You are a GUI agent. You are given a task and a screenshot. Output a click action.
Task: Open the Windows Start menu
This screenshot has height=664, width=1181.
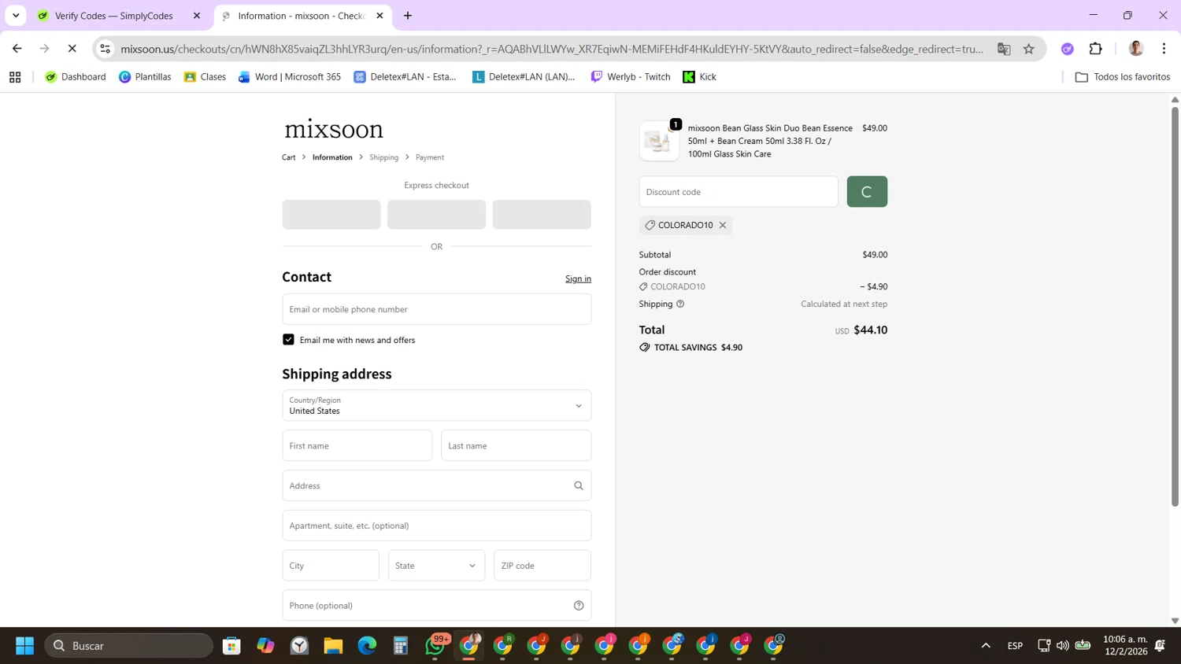[24, 646]
